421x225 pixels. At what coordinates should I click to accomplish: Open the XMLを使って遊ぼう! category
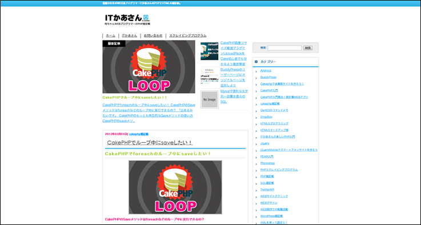point(274,223)
